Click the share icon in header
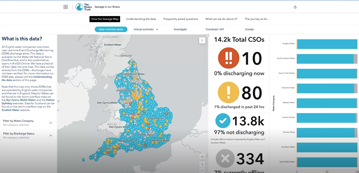Viewport: 359px width, 173px height. click(x=295, y=7)
